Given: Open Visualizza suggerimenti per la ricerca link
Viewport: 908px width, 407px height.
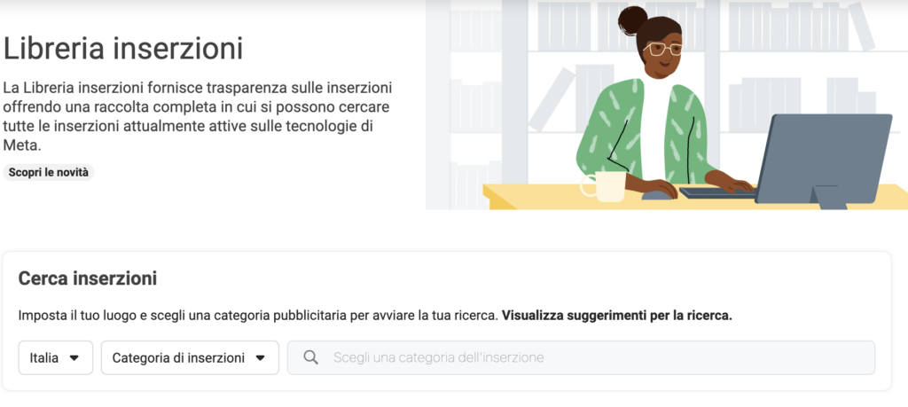Looking at the screenshot, I should point(617,317).
